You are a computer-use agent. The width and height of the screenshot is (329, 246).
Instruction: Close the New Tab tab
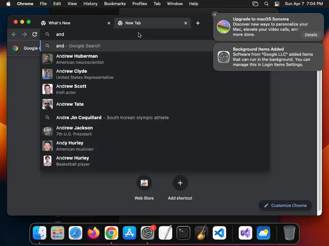click(186, 23)
